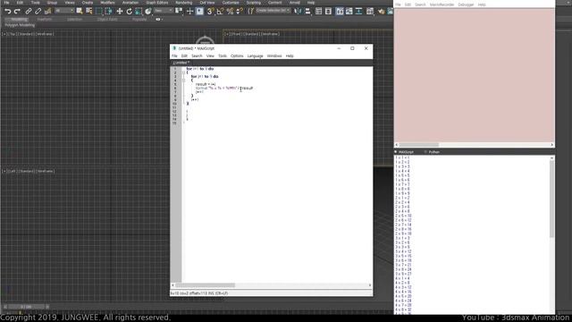Activate the Select and Rotate tool
Screen dimensions: 572x322
pos(129,12)
